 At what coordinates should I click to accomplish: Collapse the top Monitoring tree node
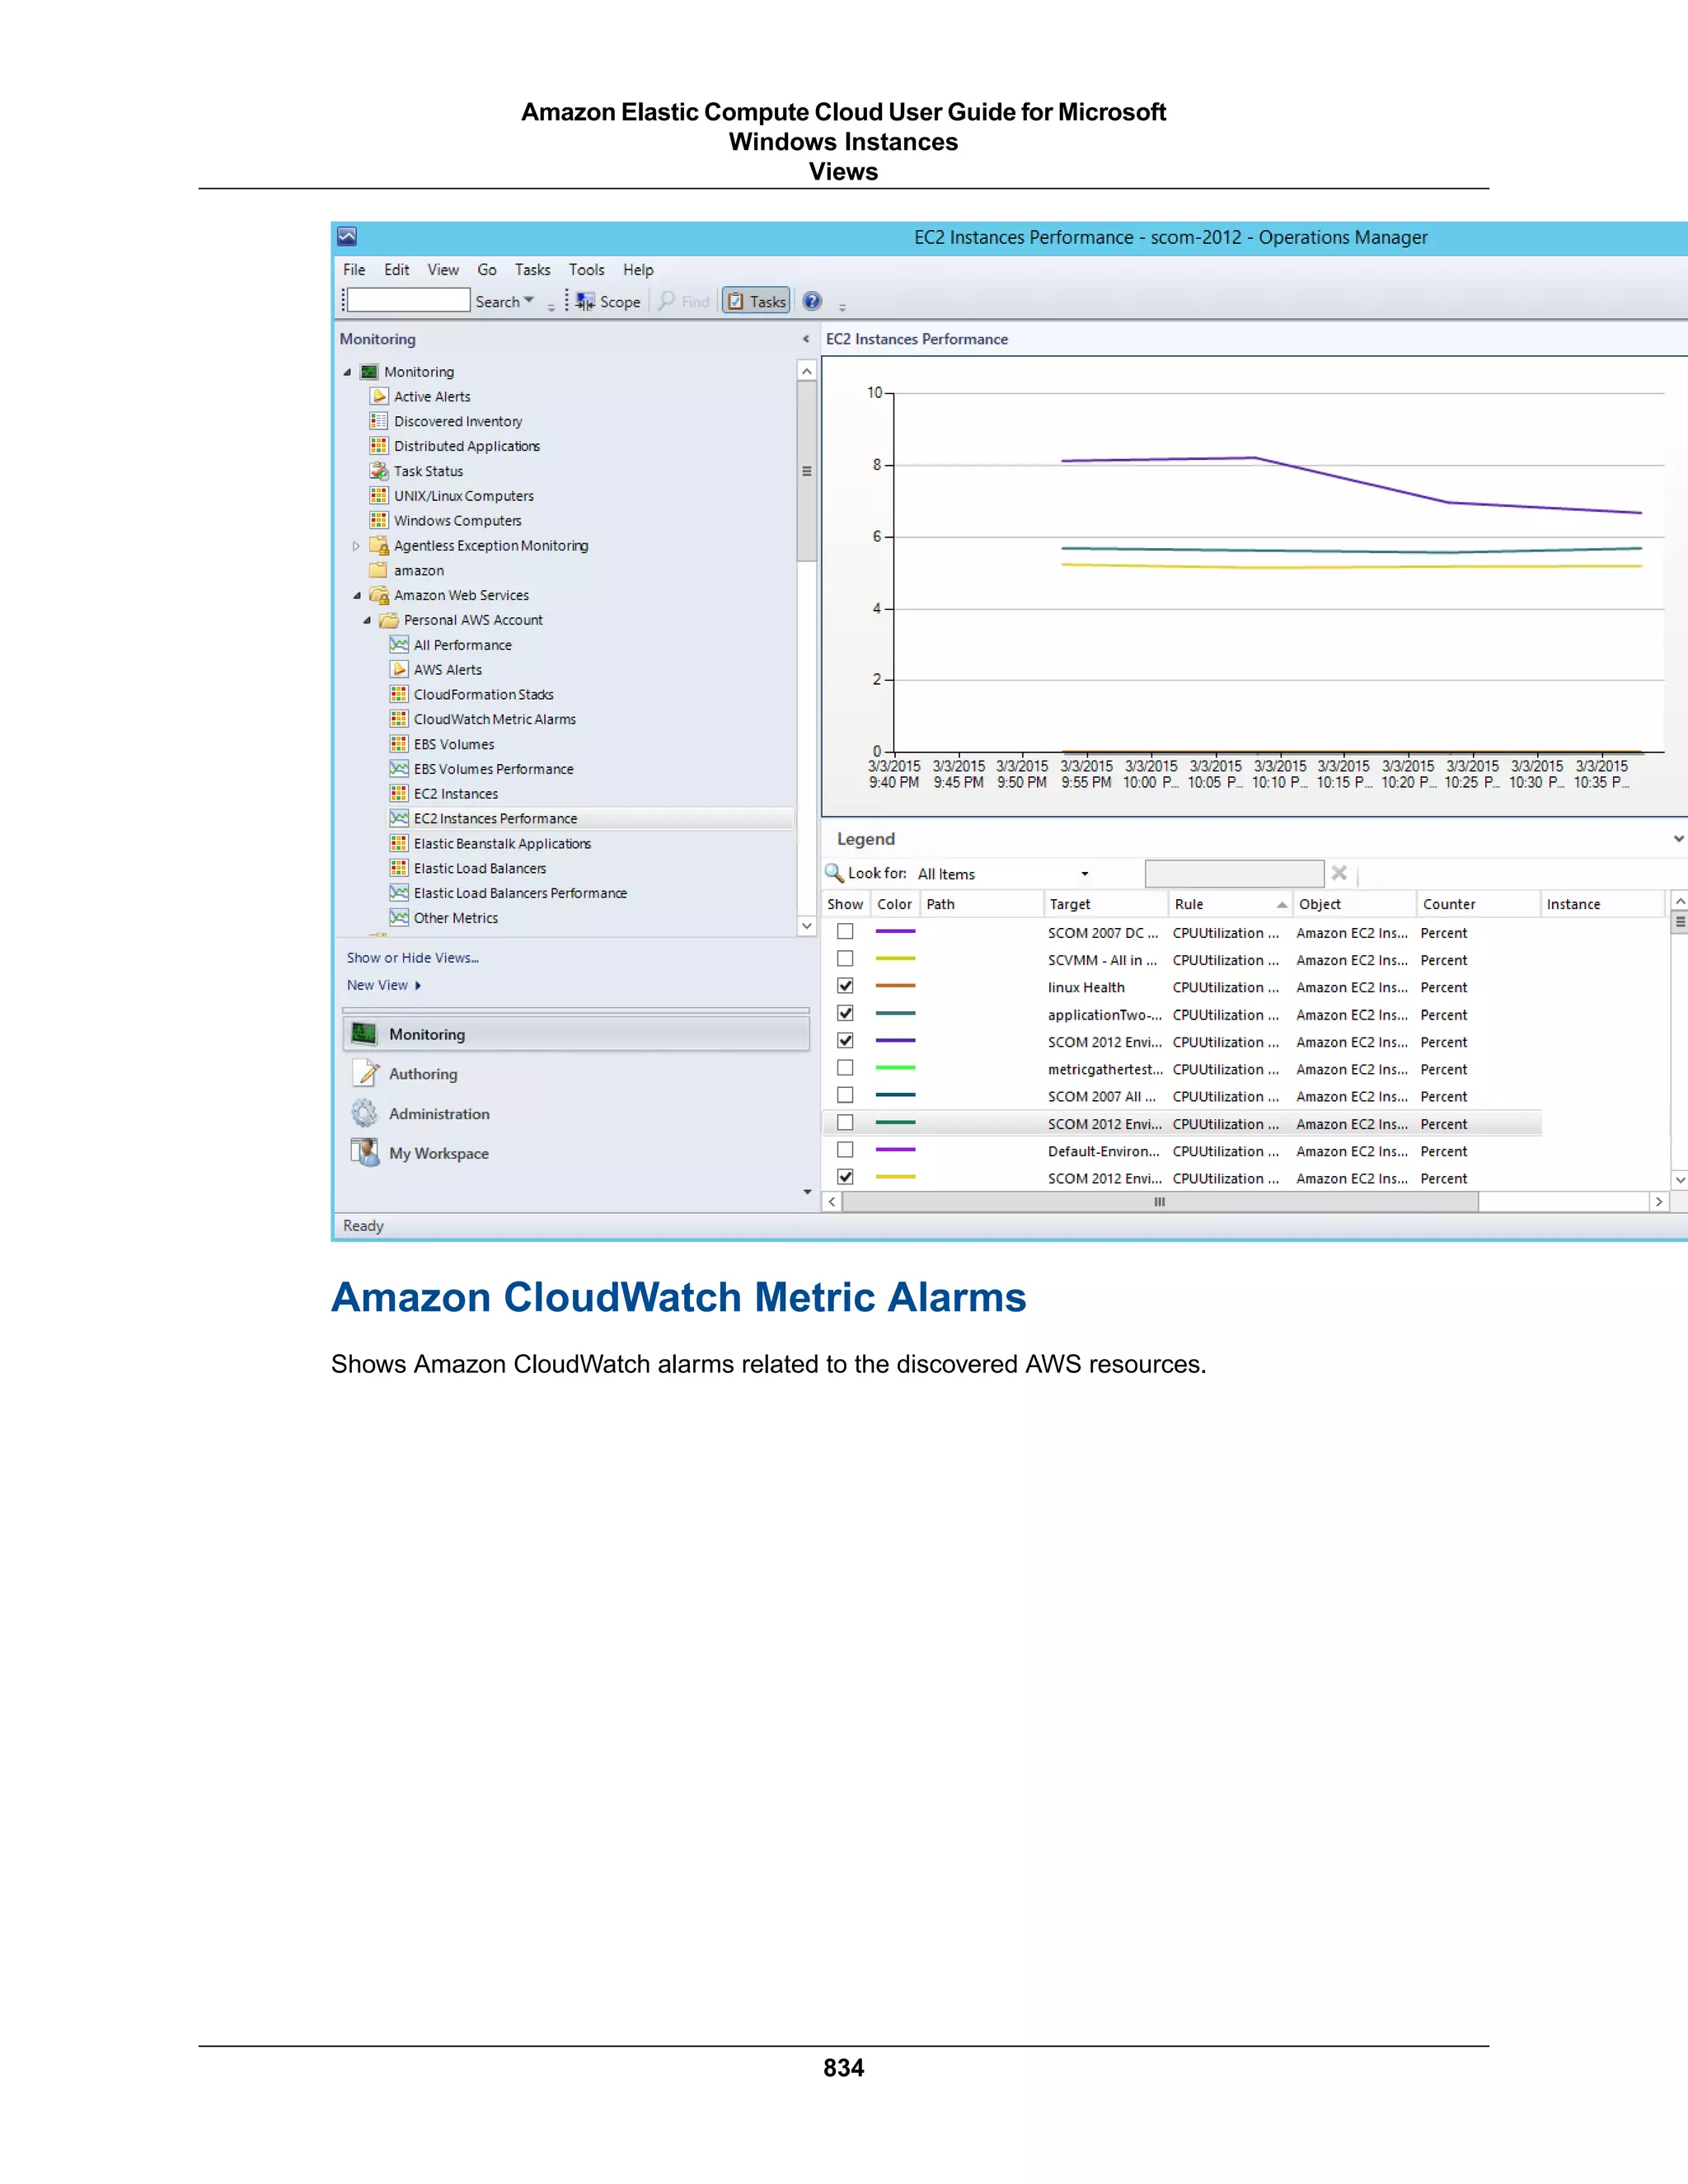coord(348,372)
